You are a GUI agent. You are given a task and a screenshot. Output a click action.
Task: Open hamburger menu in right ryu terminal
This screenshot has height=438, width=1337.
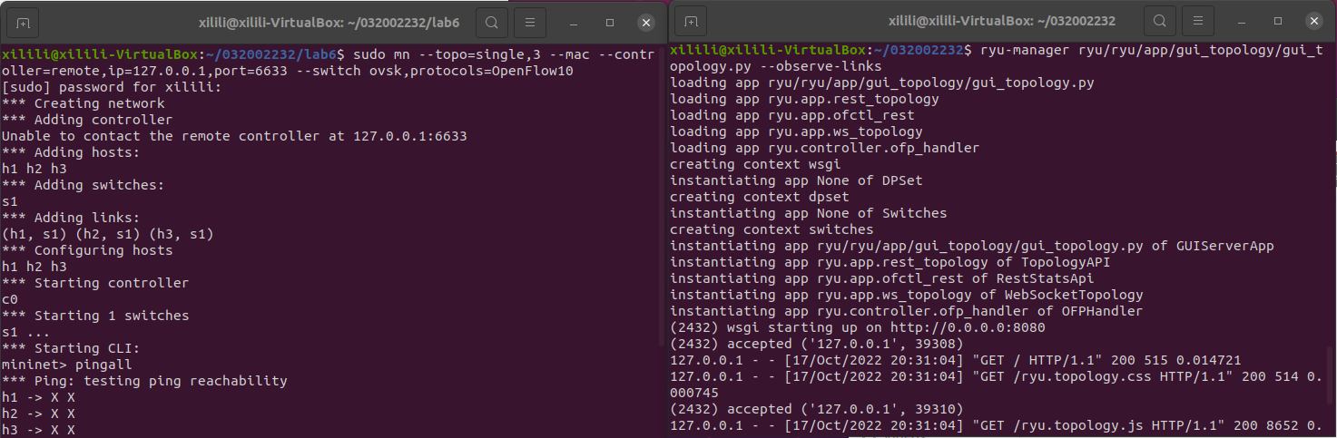1198,22
